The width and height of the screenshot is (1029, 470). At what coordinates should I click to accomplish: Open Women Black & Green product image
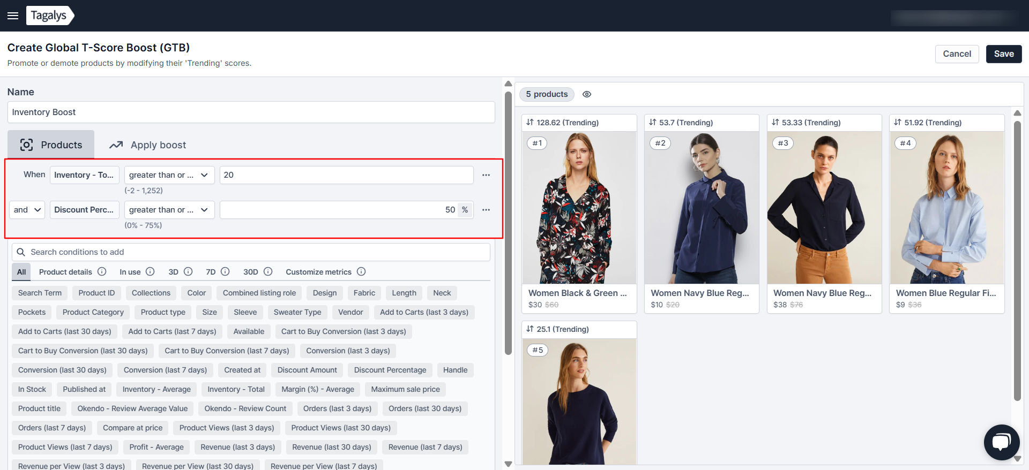click(x=579, y=208)
